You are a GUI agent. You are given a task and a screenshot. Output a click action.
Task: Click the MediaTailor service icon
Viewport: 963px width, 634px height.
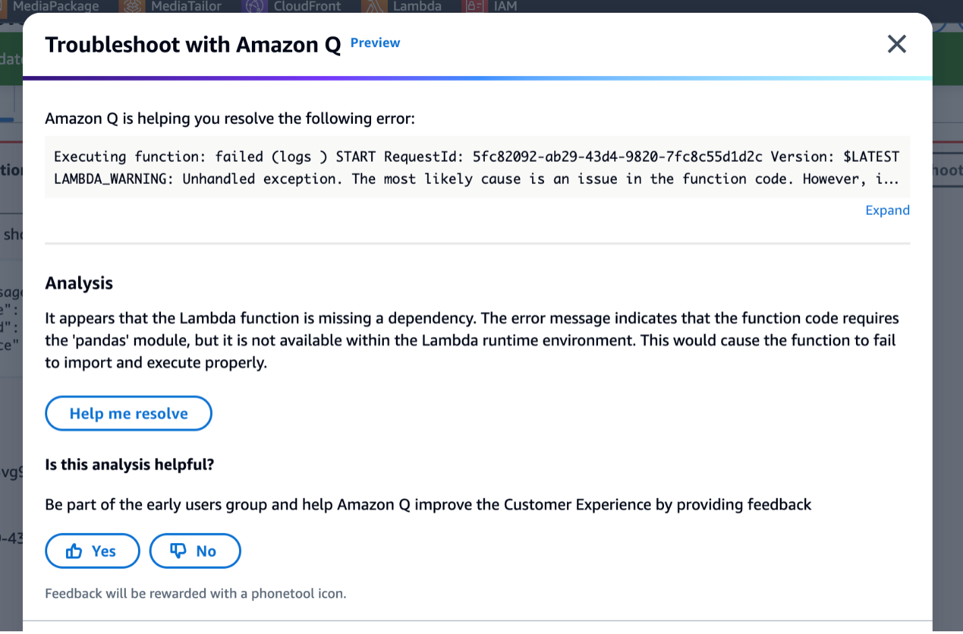pos(132,7)
